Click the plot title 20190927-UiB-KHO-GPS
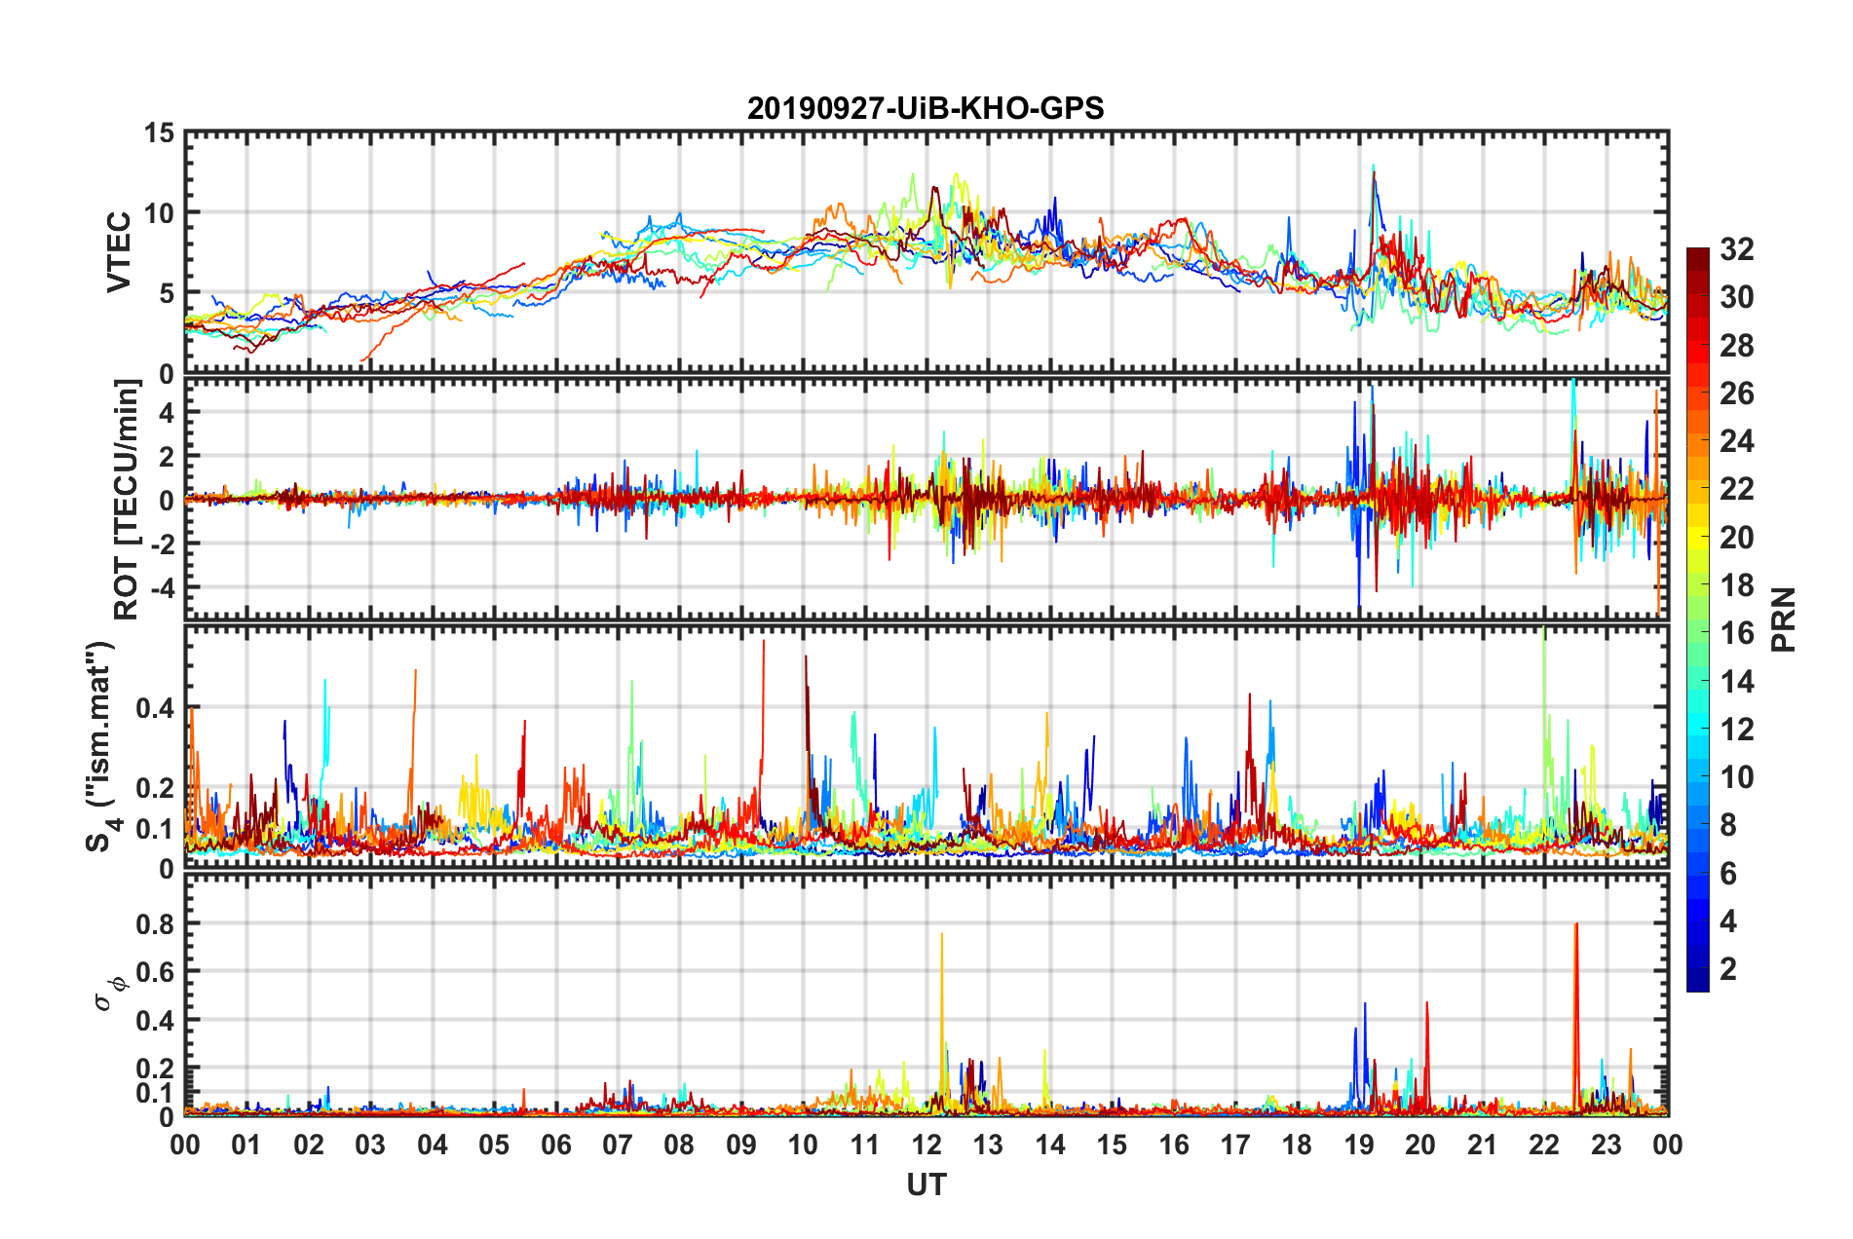The height and width of the screenshot is (1239, 1853). [x=926, y=108]
